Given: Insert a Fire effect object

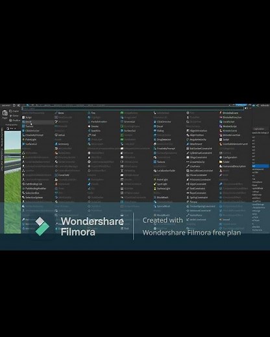Looking at the screenshot, I should pos(92,113).
